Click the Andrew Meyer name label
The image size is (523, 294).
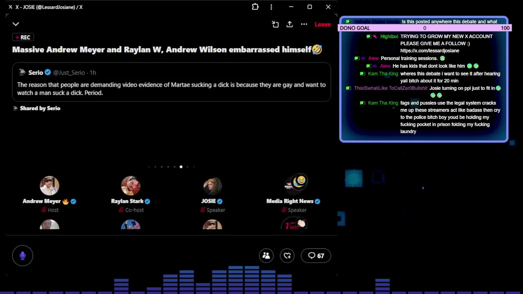point(41,201)
